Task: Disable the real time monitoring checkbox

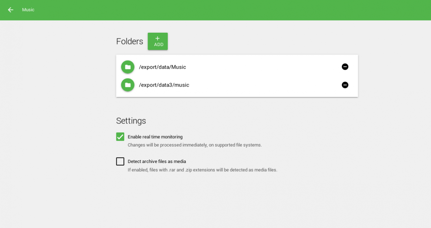Action: 120,137
